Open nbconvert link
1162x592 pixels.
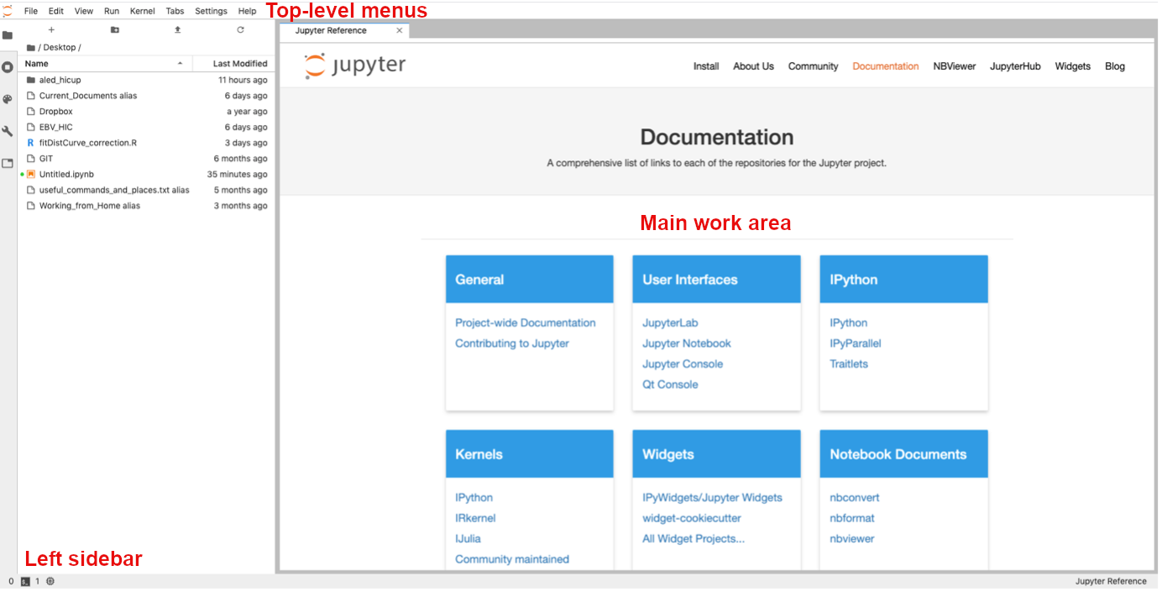click(x=855, y=498)
